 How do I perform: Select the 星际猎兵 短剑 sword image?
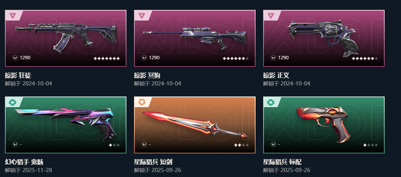(195, 125)
